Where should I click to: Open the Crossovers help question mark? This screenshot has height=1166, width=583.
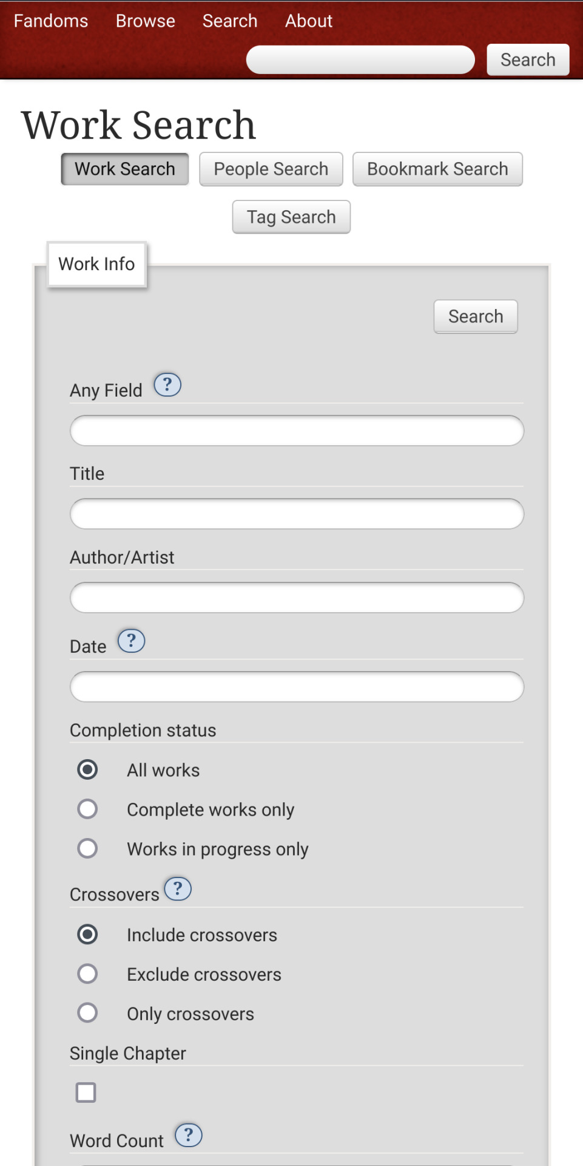pos(178,889)
